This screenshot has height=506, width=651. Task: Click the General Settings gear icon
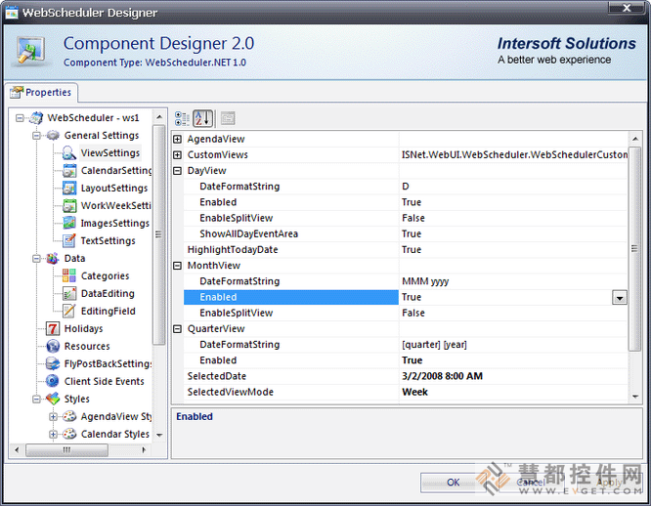pyautogui.click(x=53, y=136)
